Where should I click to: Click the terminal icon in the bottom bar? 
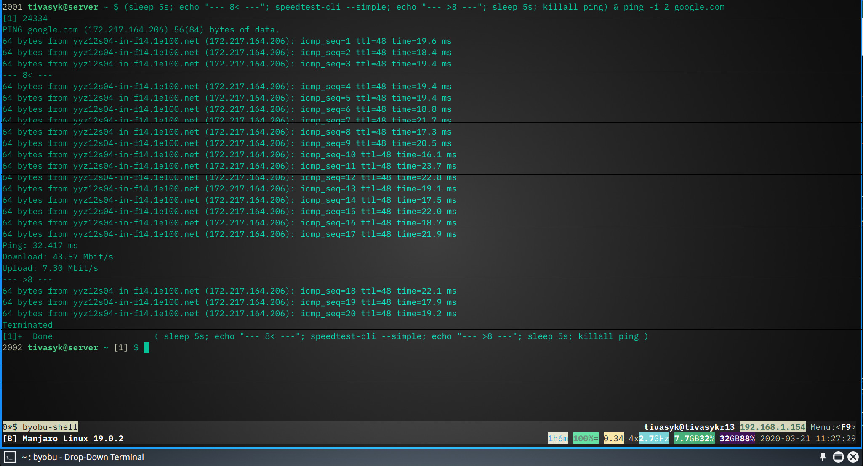pos(10,457)
